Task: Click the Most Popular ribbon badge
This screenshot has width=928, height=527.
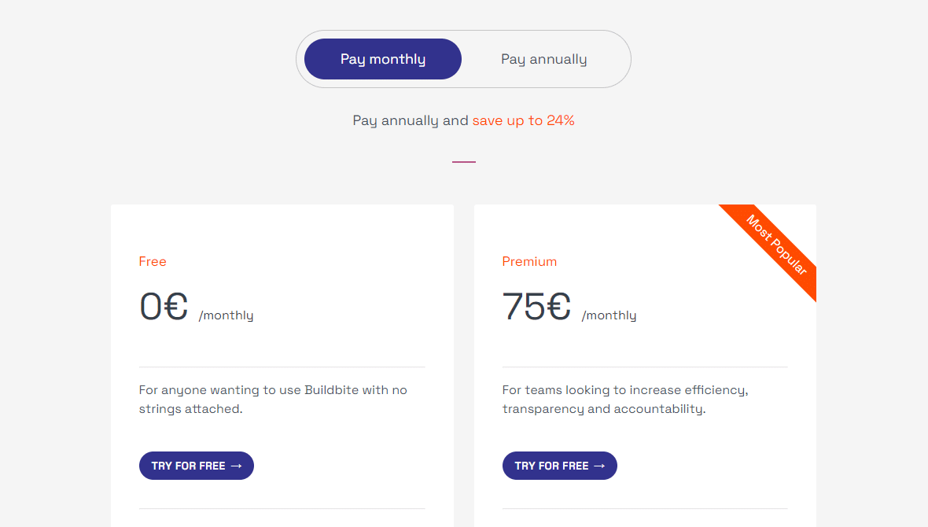Action: tap(776, 245)
